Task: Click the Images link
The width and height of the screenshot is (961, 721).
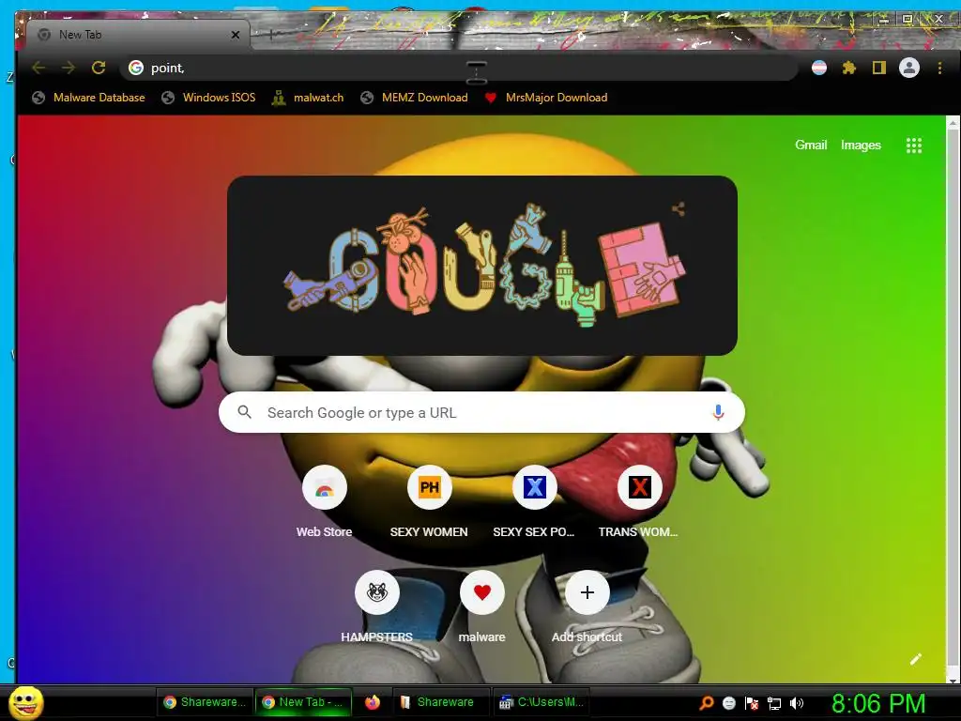Action: click(861, 145)
